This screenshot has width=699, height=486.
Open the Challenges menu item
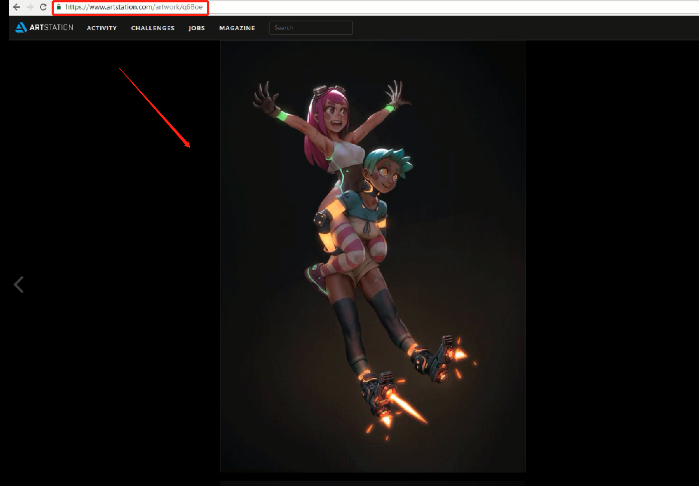pos(153,28)
